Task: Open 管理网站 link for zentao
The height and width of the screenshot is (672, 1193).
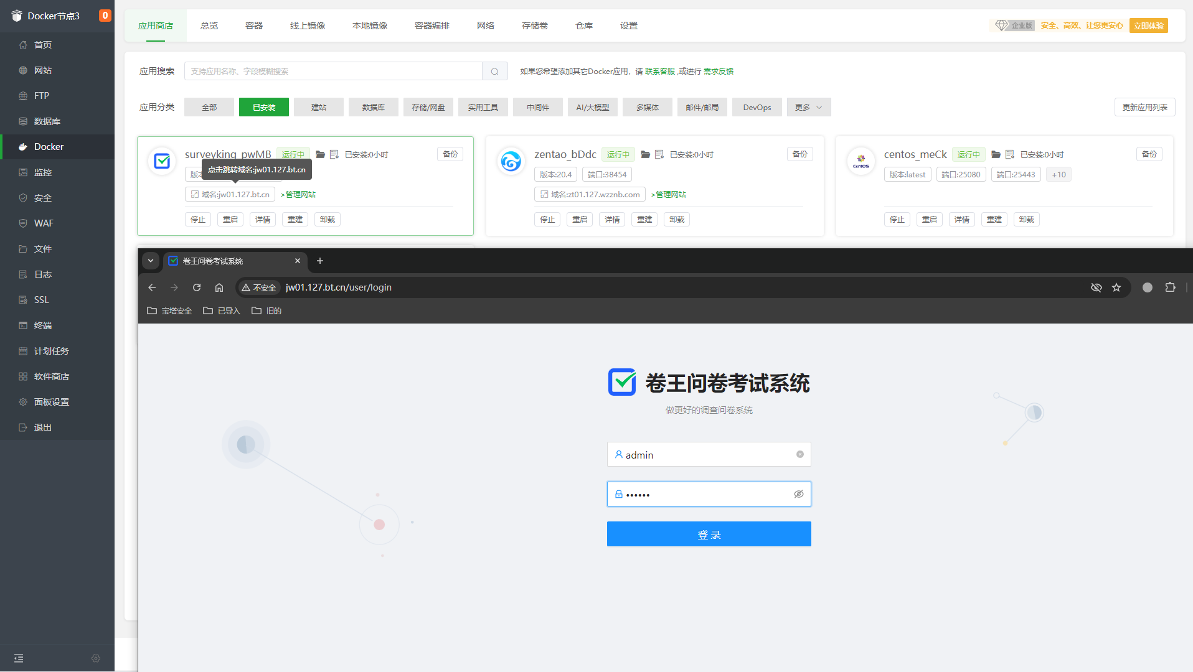Action: tap(669, 195)
